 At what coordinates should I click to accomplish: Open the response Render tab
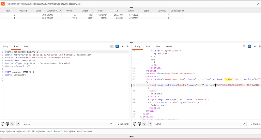[x=169, y=46]
